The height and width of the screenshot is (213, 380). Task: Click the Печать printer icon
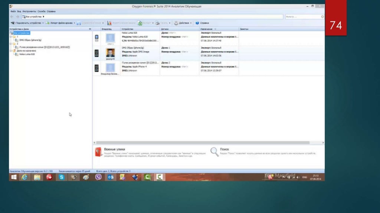coord(157,23)
